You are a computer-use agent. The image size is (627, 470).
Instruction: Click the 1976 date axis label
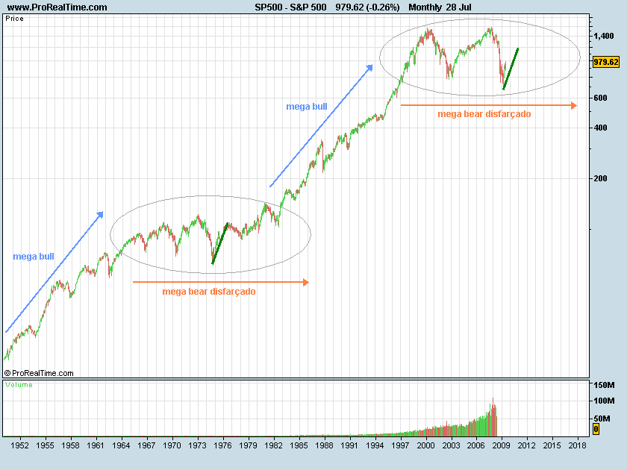(x=222, y=445)
